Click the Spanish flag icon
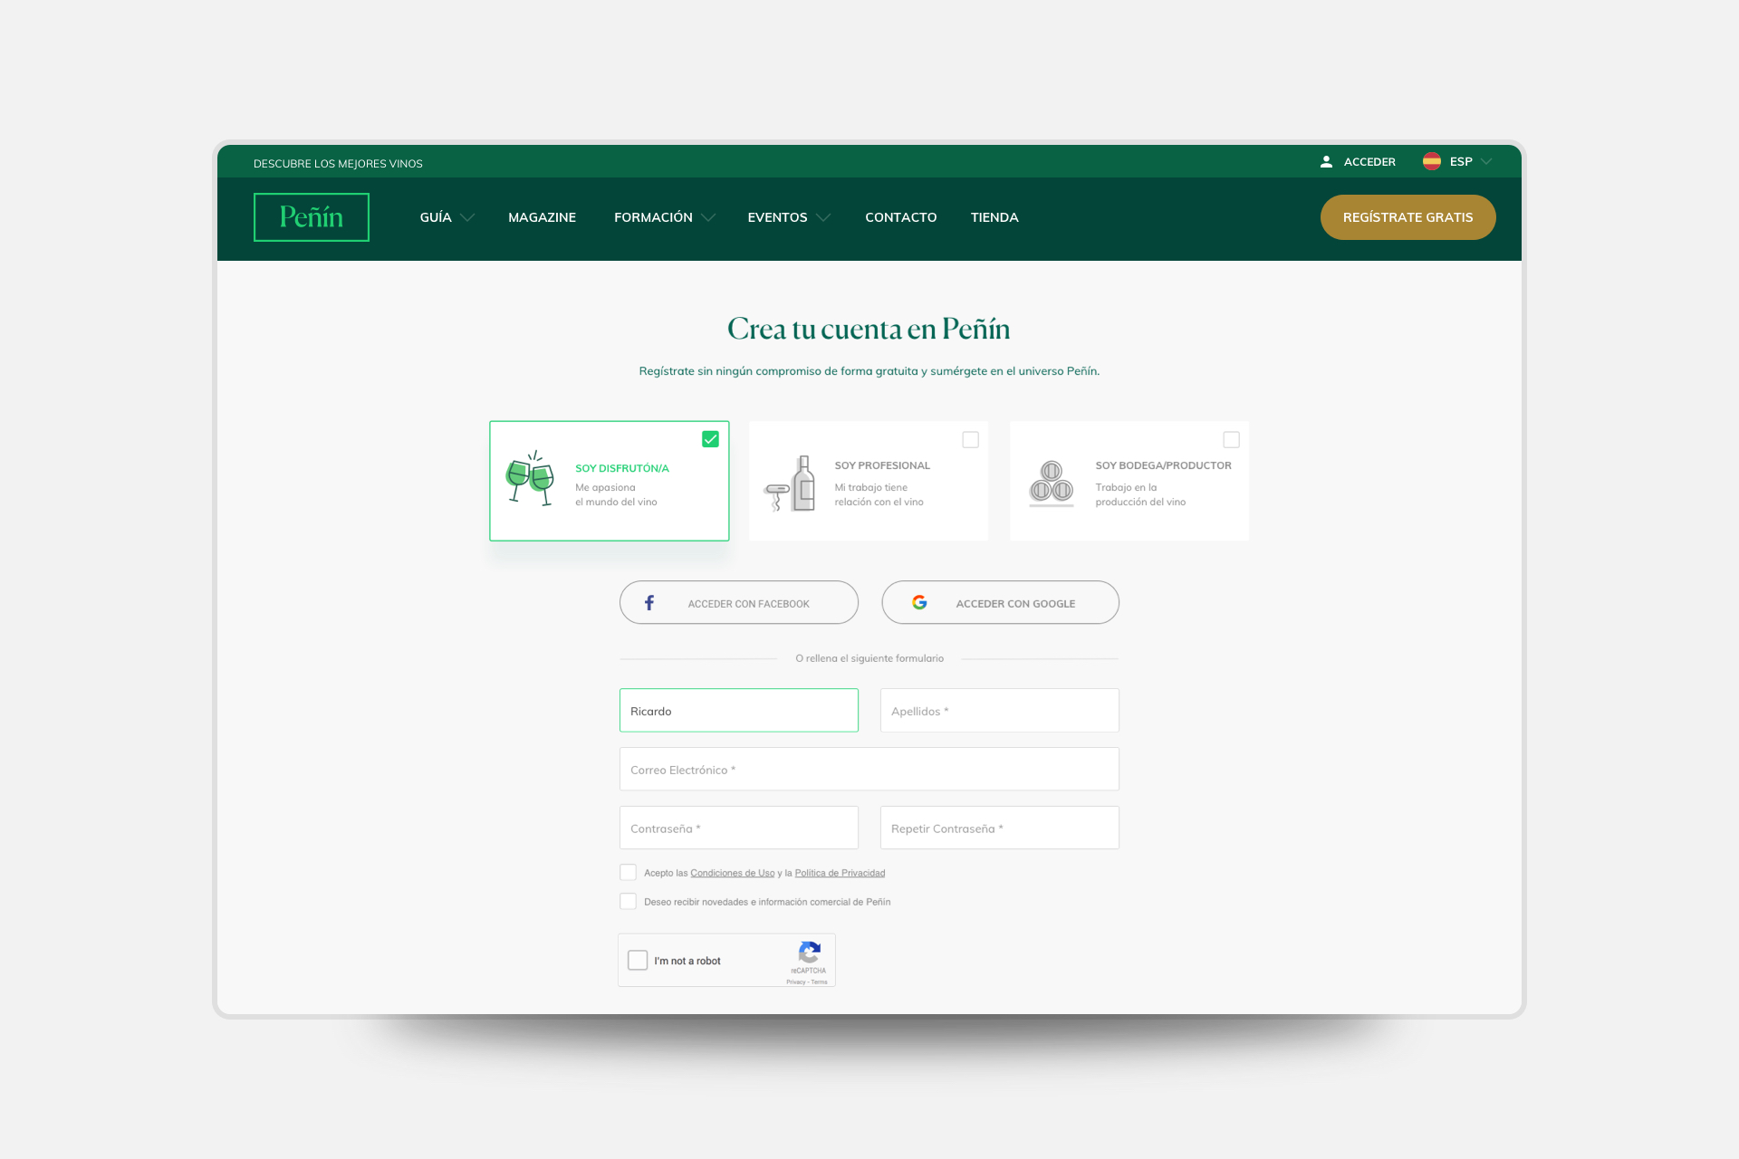 (x=1431, y=161)
